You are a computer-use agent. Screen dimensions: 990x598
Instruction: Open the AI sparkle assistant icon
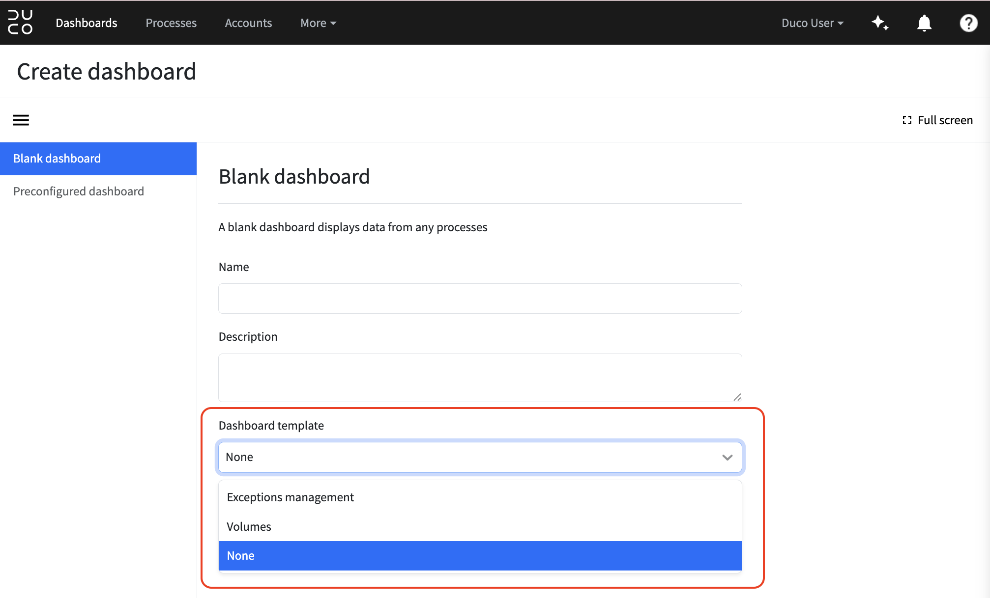pyautogui.click(x=880, y=23)
